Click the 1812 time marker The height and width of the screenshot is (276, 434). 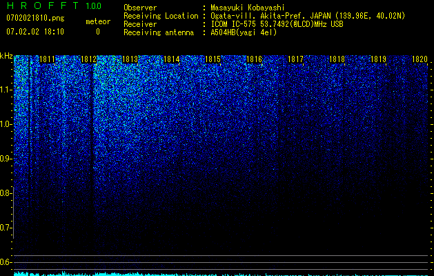pyautogui.click(x=88, y=59)
